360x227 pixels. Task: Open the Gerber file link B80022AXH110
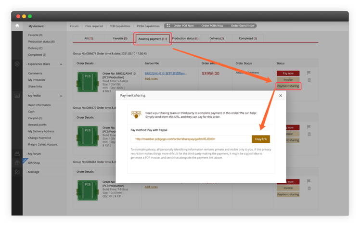pyautogui.click(x=166, y=74)
